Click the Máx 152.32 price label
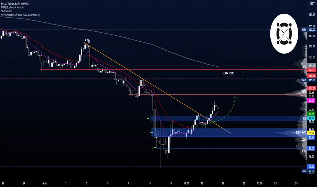 pos(308,30)
